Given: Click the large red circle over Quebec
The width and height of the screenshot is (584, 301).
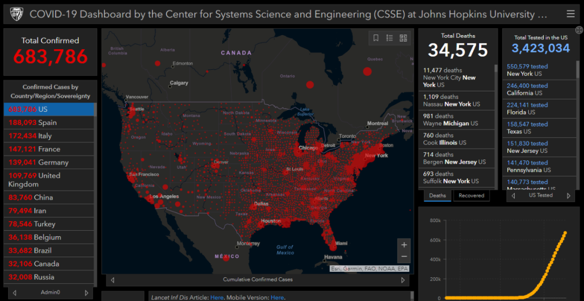Looking at the screenshot, I should pyautogui.click(x=367, y=71).
